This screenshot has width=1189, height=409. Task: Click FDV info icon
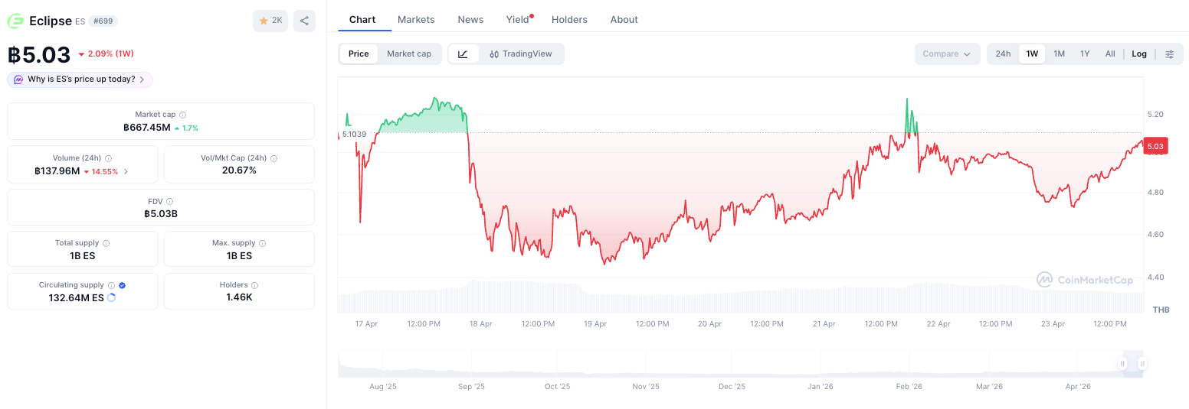coord(170,201)
